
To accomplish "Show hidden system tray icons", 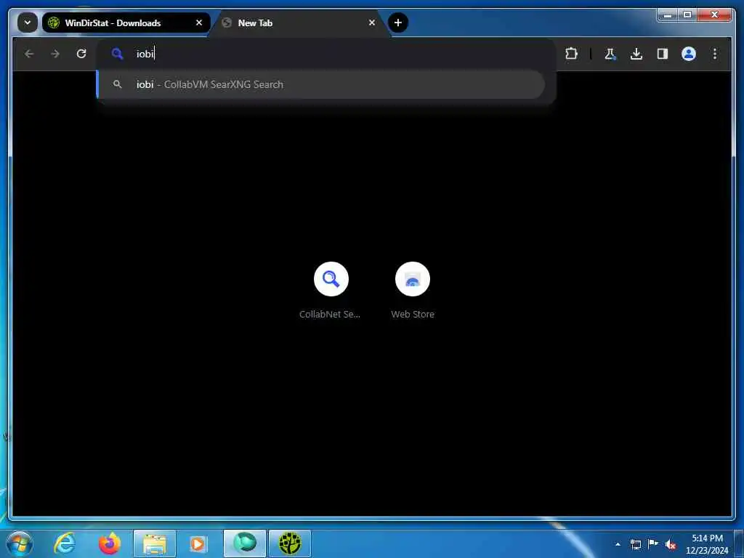I will 618,544.
